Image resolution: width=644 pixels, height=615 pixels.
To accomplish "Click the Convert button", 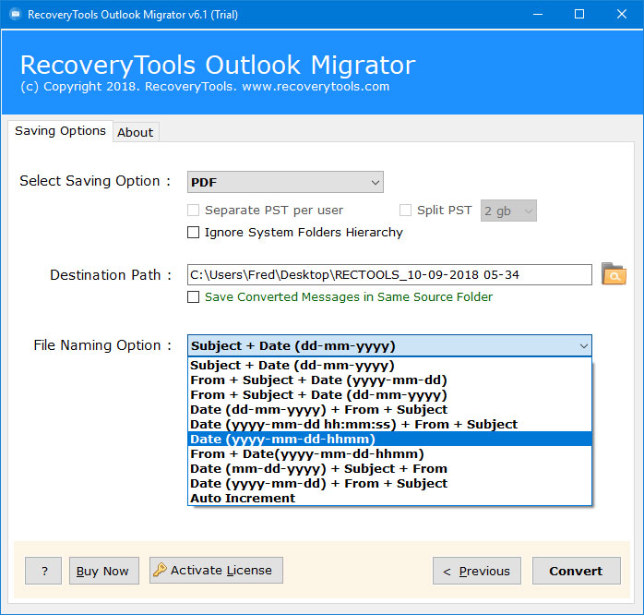I will [577, 571].
